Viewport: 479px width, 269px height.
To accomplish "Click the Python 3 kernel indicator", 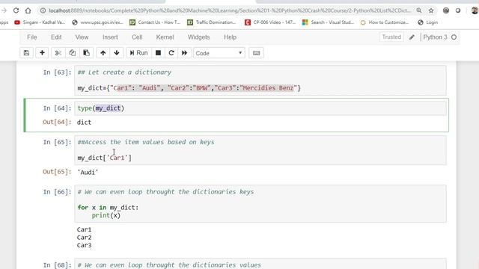I will pyautogui.click(x=435, y=37).
